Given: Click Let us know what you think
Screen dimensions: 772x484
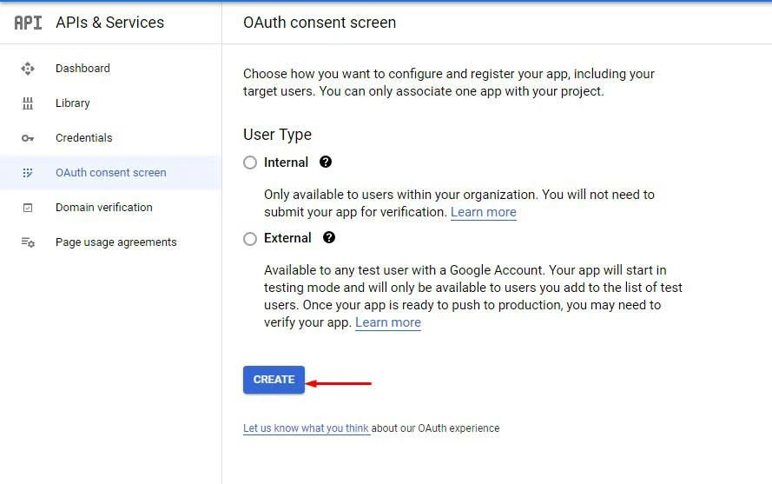Looking at the screenshot, I should [x=306, y=428].
